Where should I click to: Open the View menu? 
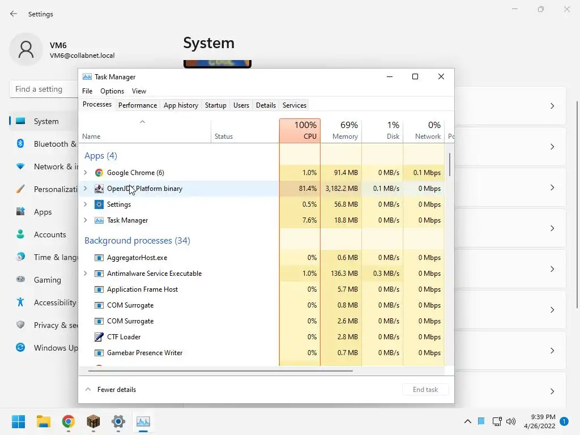(x=139, y=91)
